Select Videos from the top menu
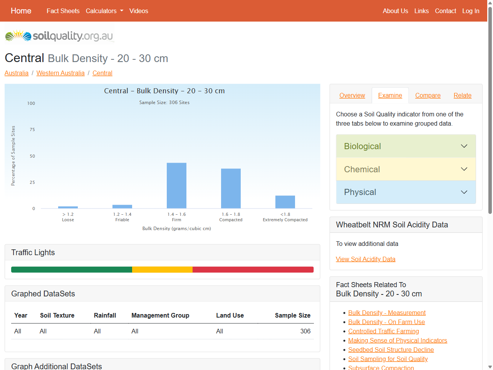Viewport: 493px width, 370px height. pyautogui.click(x=139, y=11)
